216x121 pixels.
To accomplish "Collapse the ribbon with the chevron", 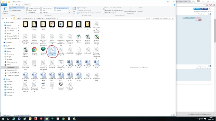I will click(x=172, y=5).
